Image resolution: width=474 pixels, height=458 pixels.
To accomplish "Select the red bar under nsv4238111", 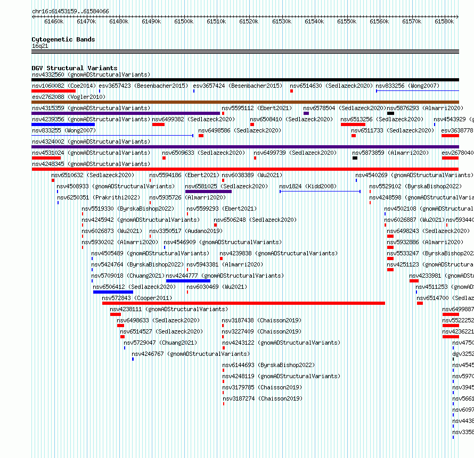I will (116, 314).
